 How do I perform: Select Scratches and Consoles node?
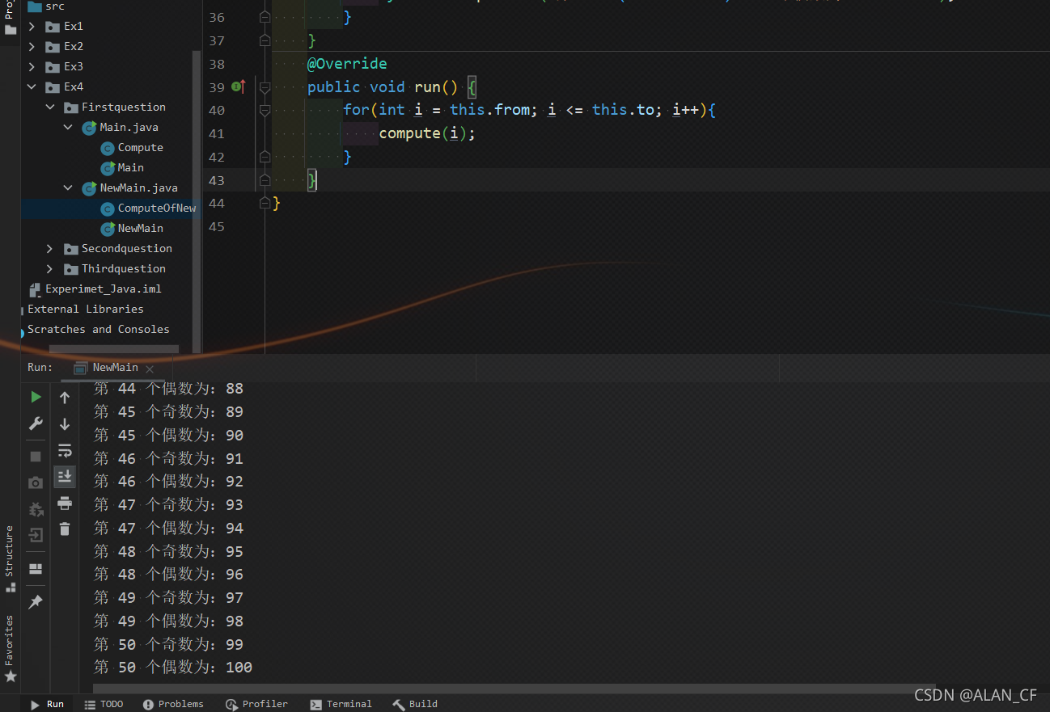[99, 330]
